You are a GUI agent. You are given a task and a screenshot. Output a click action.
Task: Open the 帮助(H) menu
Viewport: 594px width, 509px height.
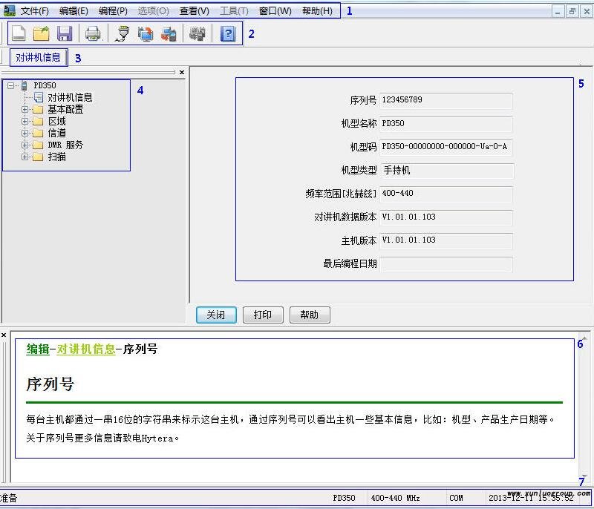click(317, 11)
